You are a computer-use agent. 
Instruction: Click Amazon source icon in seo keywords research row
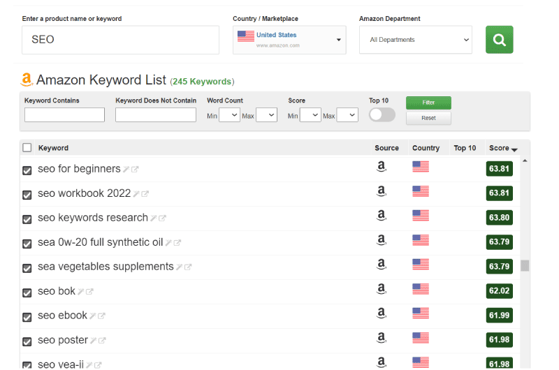(382, 215)
